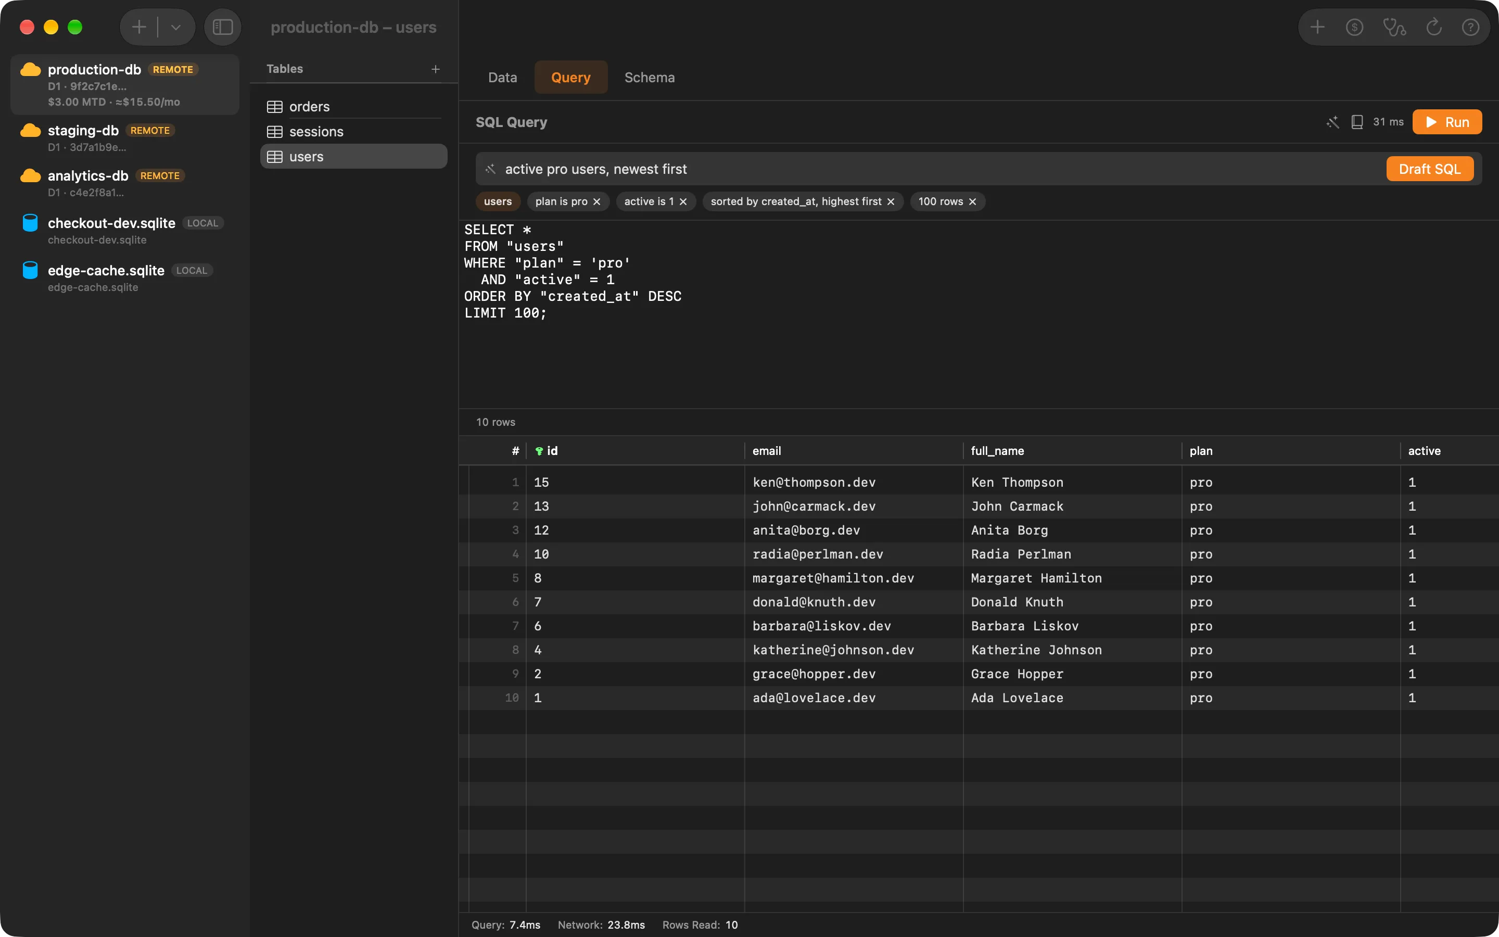The image size is (1499, 937).
Task: Switch to the Data tab
Action: coord(502,78)
